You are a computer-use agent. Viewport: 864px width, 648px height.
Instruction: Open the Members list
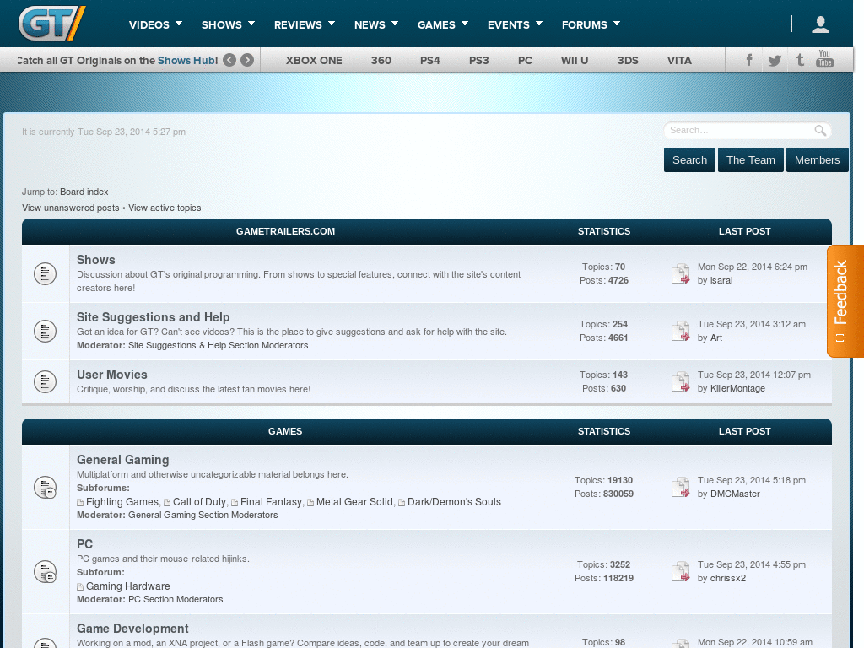817,159
